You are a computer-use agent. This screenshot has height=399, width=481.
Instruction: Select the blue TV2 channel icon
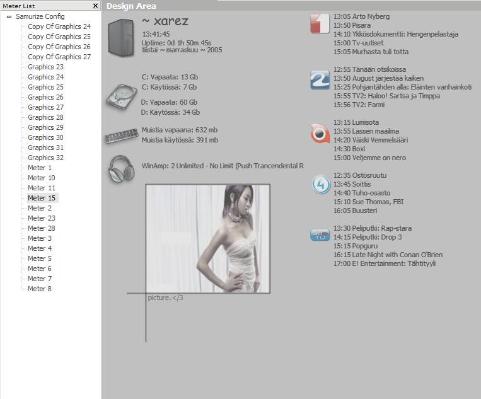320,80
